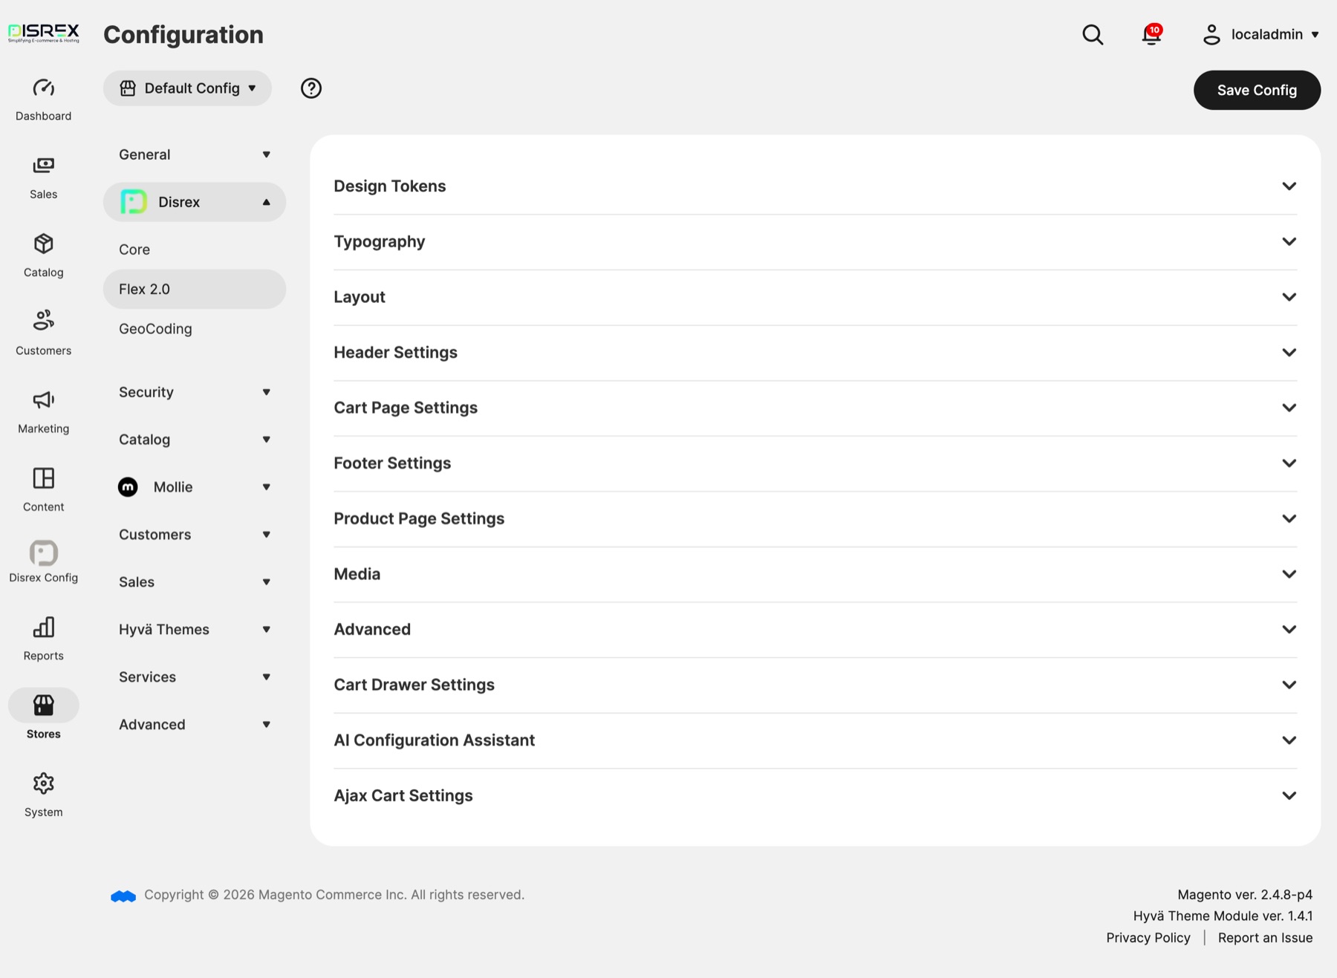Select the Flex 2.0 config tab

pyautogui.click(x=195, y=289)
